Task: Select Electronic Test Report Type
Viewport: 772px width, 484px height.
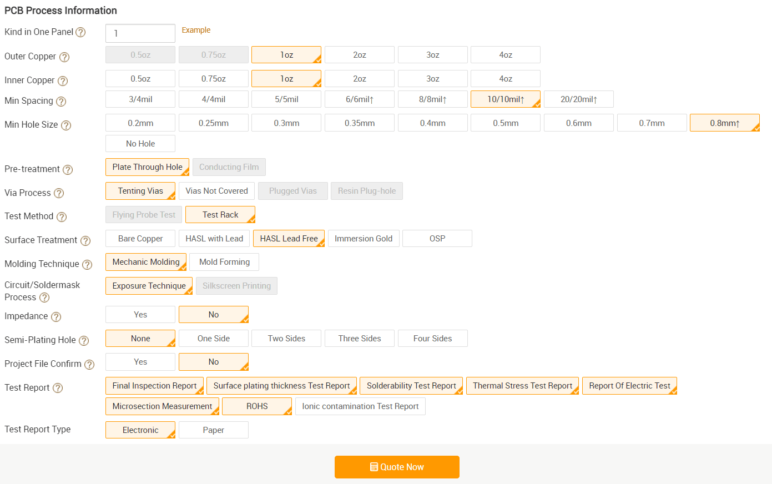Action: click(x=140, y=430)
